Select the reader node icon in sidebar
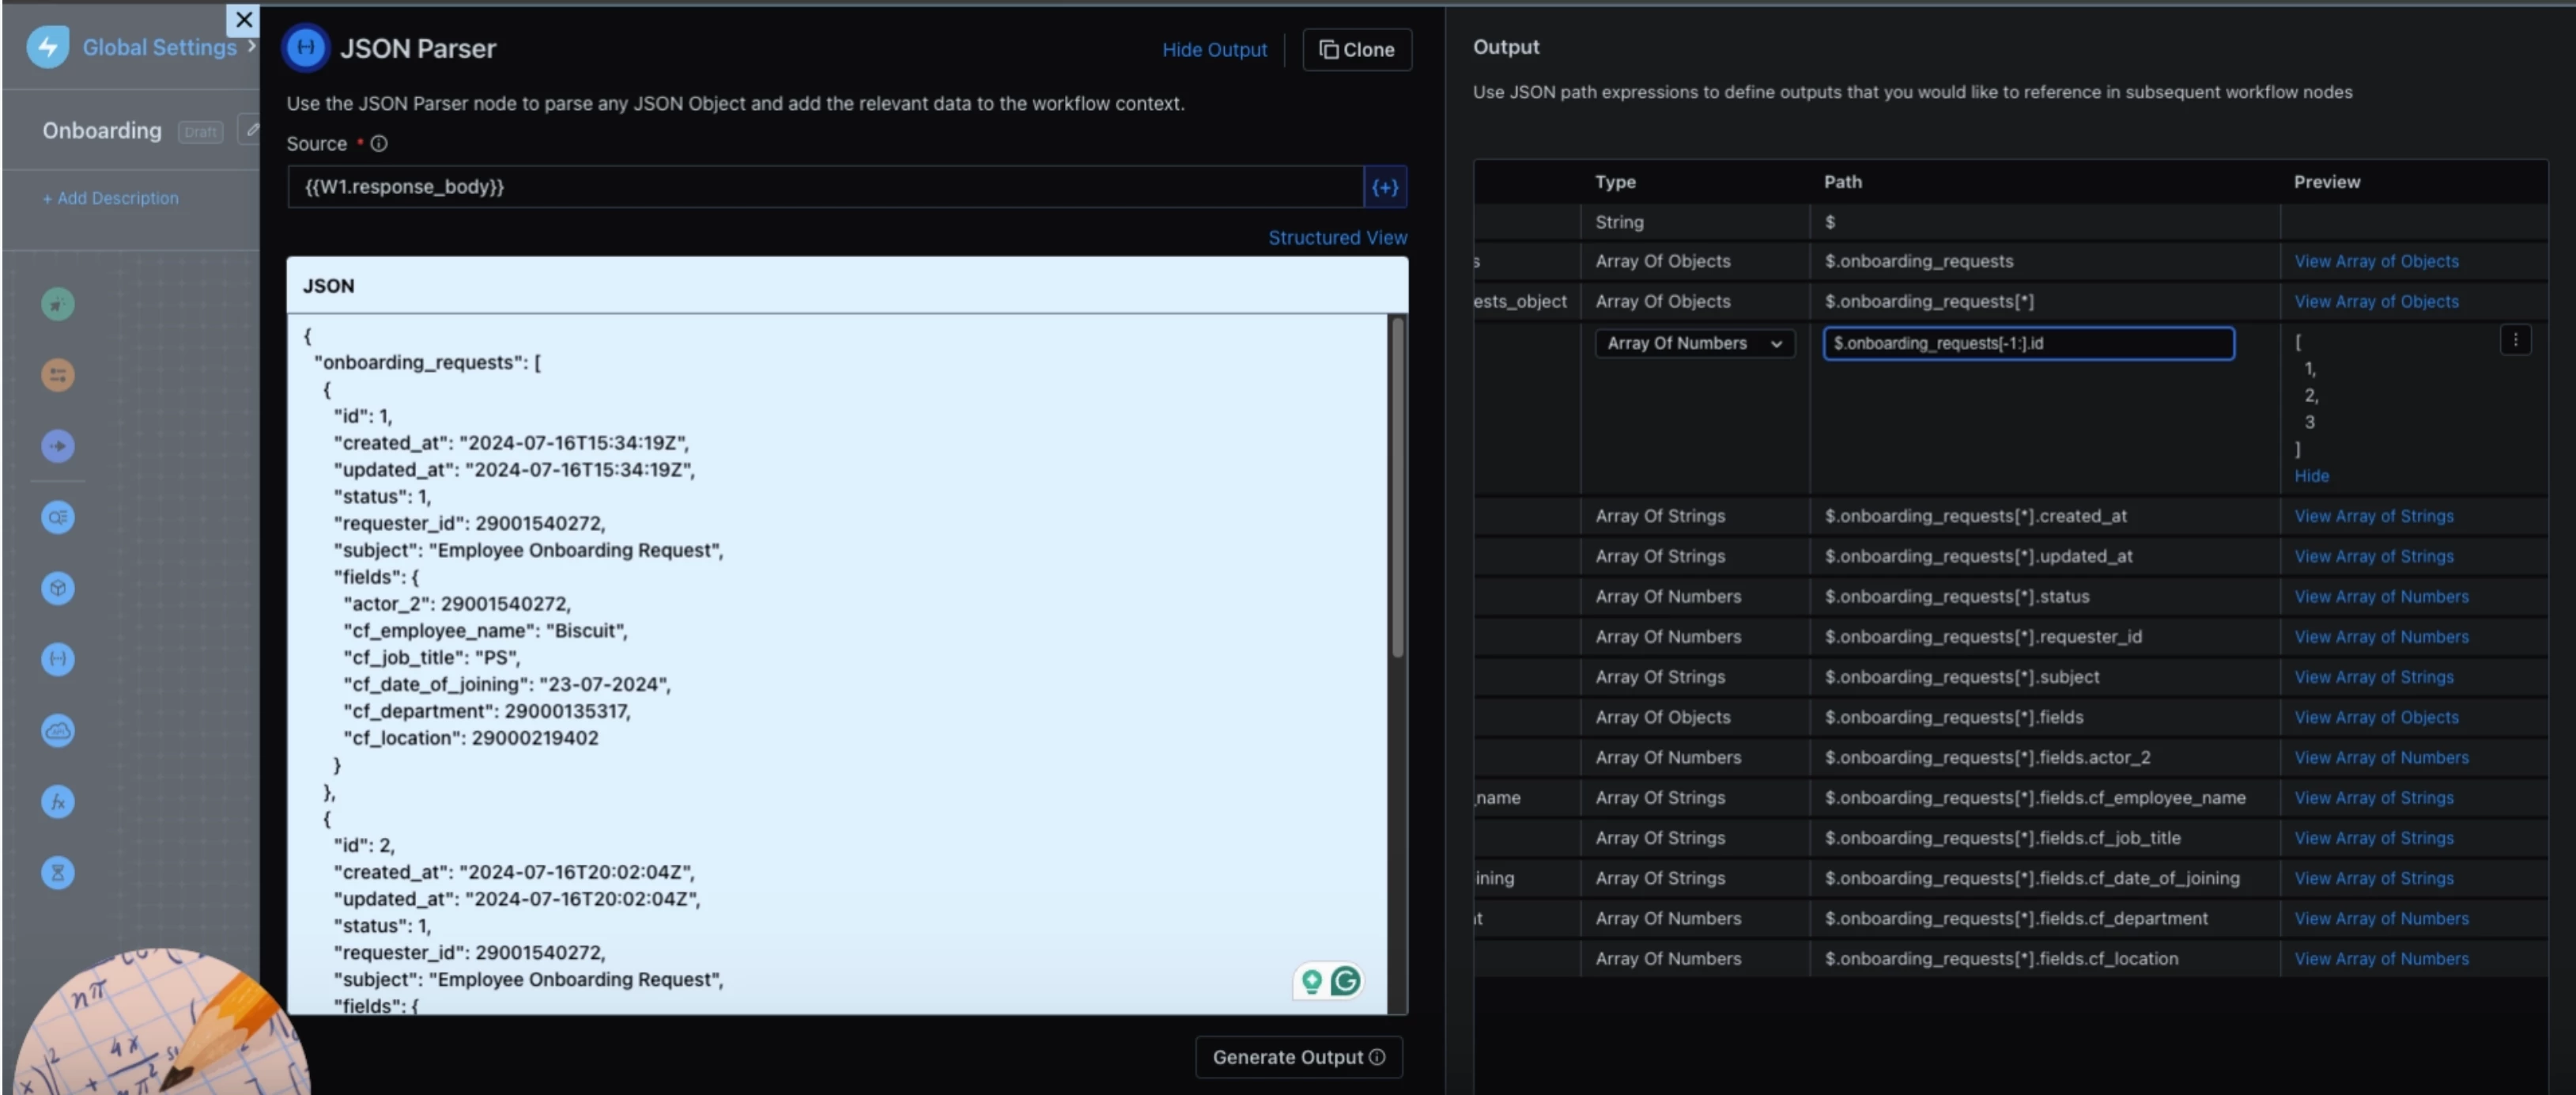The width and height of the screenshot is (2576, 1095). [x=58, y=517]
